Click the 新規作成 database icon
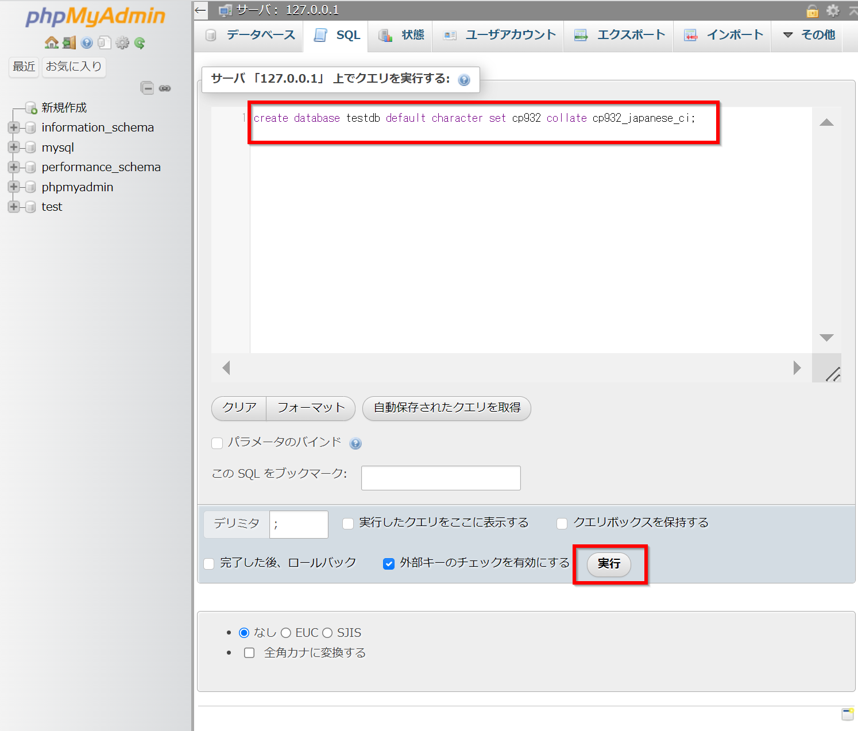The width and height of the screenshot is (858, 731). coord(32,107)
